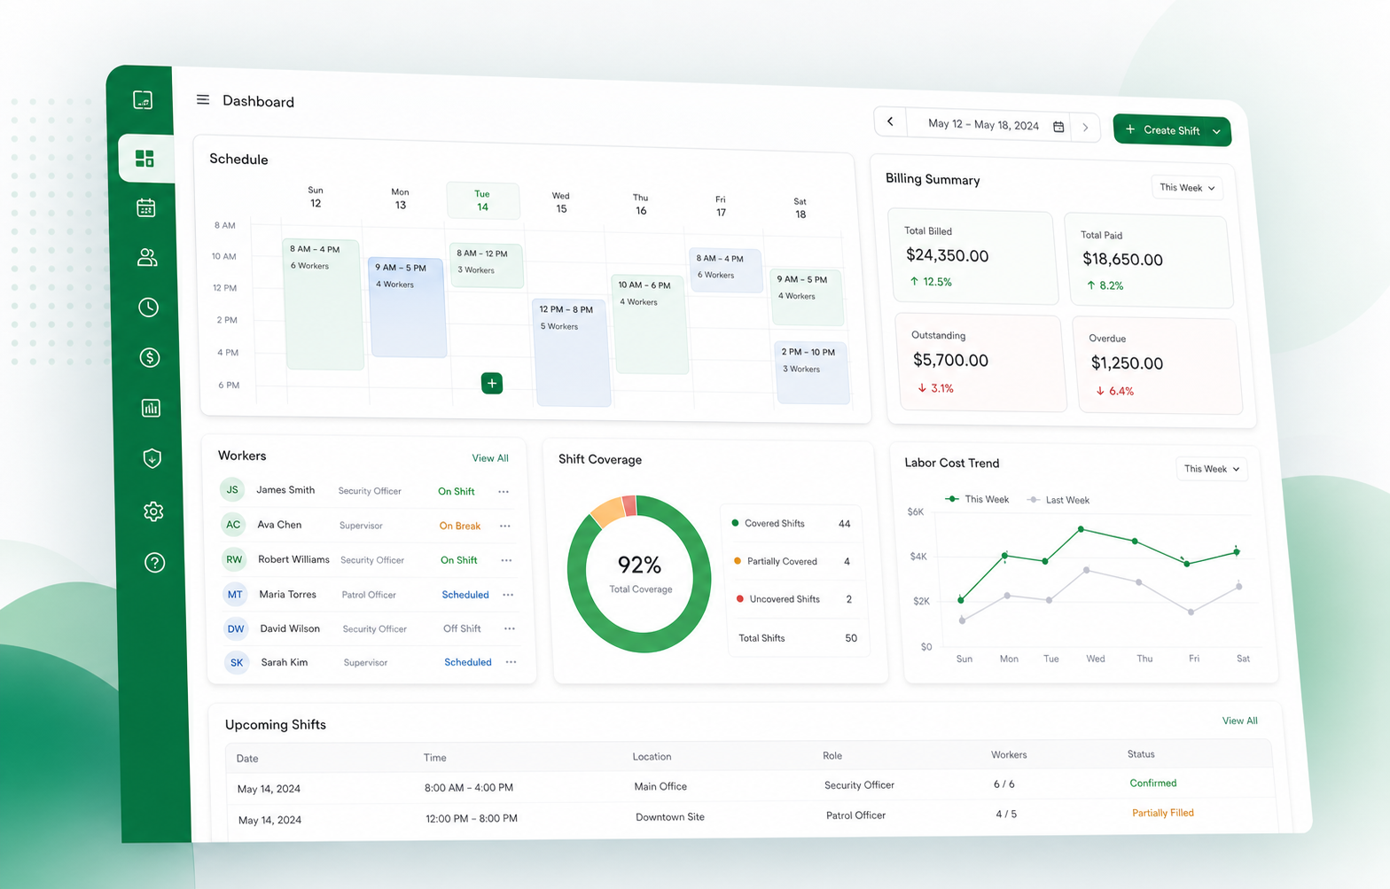Open the date picker calendar icon

(x=1058, y=127)
